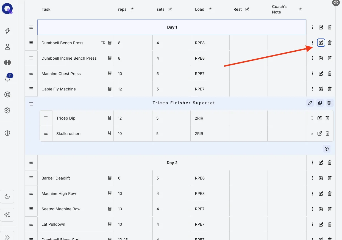Delete the Machine Chest Press row
This screenshot has height=240, width=342.
(x=330, y=73)
